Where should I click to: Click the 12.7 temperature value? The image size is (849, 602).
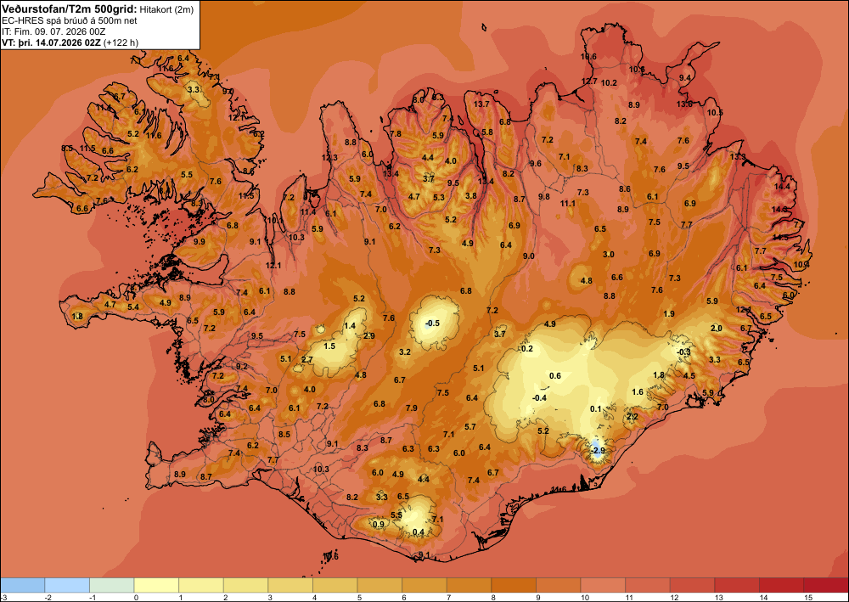[589, 82]
